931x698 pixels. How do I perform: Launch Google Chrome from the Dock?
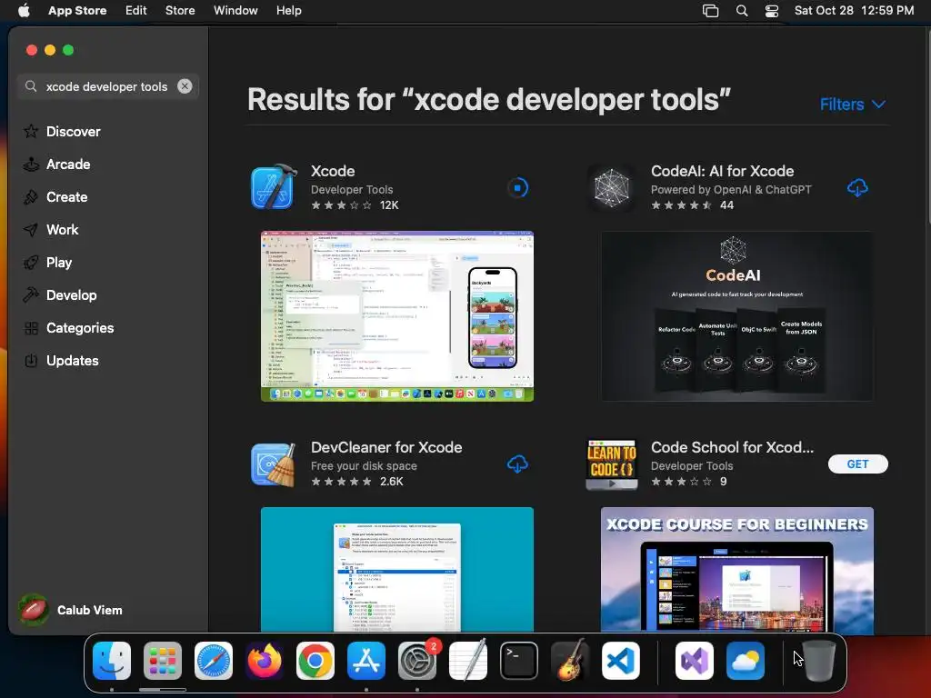315,661
